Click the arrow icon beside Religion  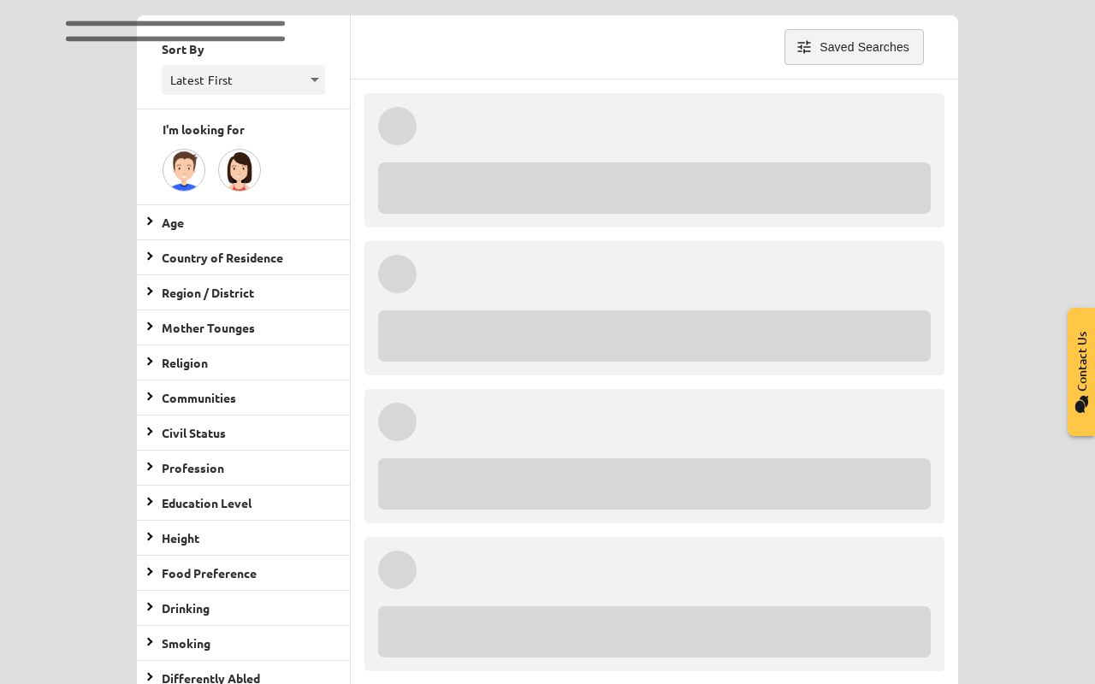tap(150, 362)
